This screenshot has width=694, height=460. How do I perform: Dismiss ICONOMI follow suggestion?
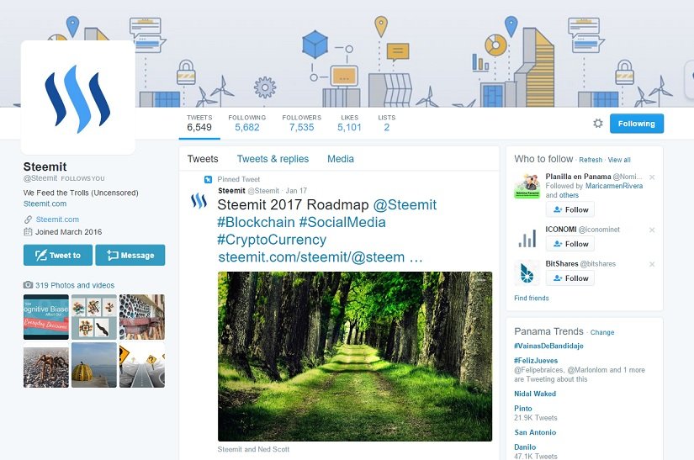tap(652, 230)
